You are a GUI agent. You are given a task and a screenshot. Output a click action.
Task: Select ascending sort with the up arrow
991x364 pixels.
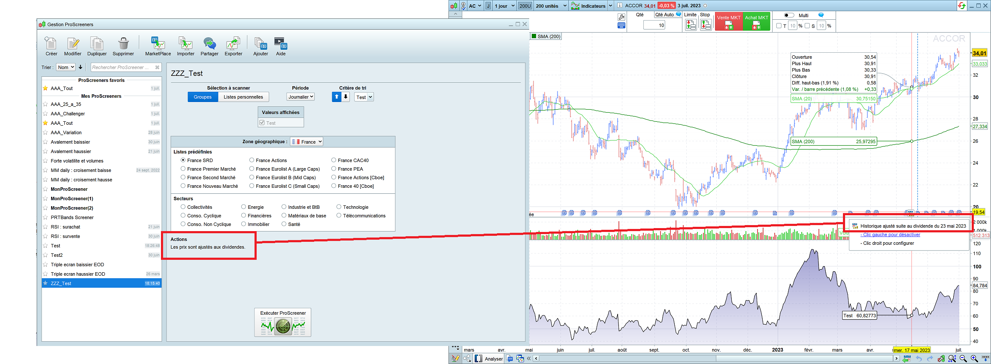point(336,97)
